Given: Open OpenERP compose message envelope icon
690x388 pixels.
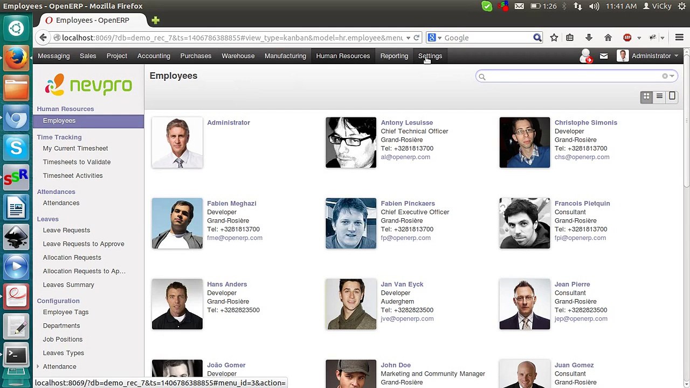Looking at the screenshot, I should coord(604,56).
